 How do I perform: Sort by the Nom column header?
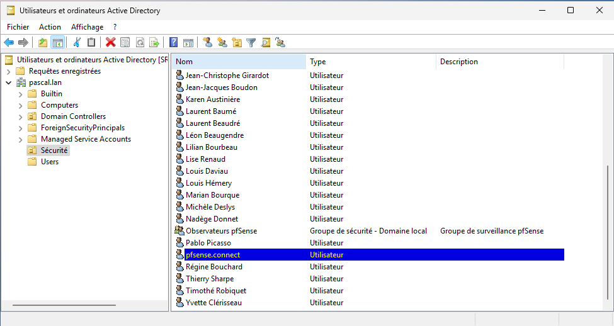click(x=239, y=62)
